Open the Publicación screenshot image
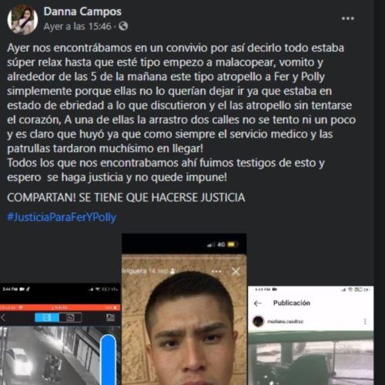 [311, 336]
